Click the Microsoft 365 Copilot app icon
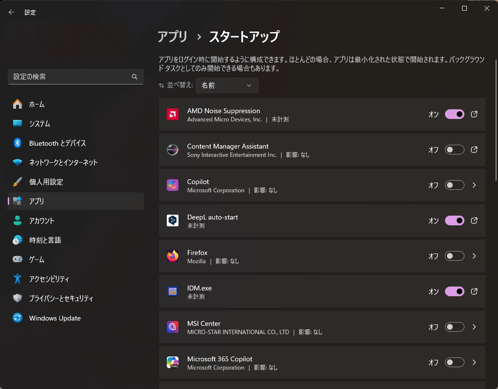 173,362
